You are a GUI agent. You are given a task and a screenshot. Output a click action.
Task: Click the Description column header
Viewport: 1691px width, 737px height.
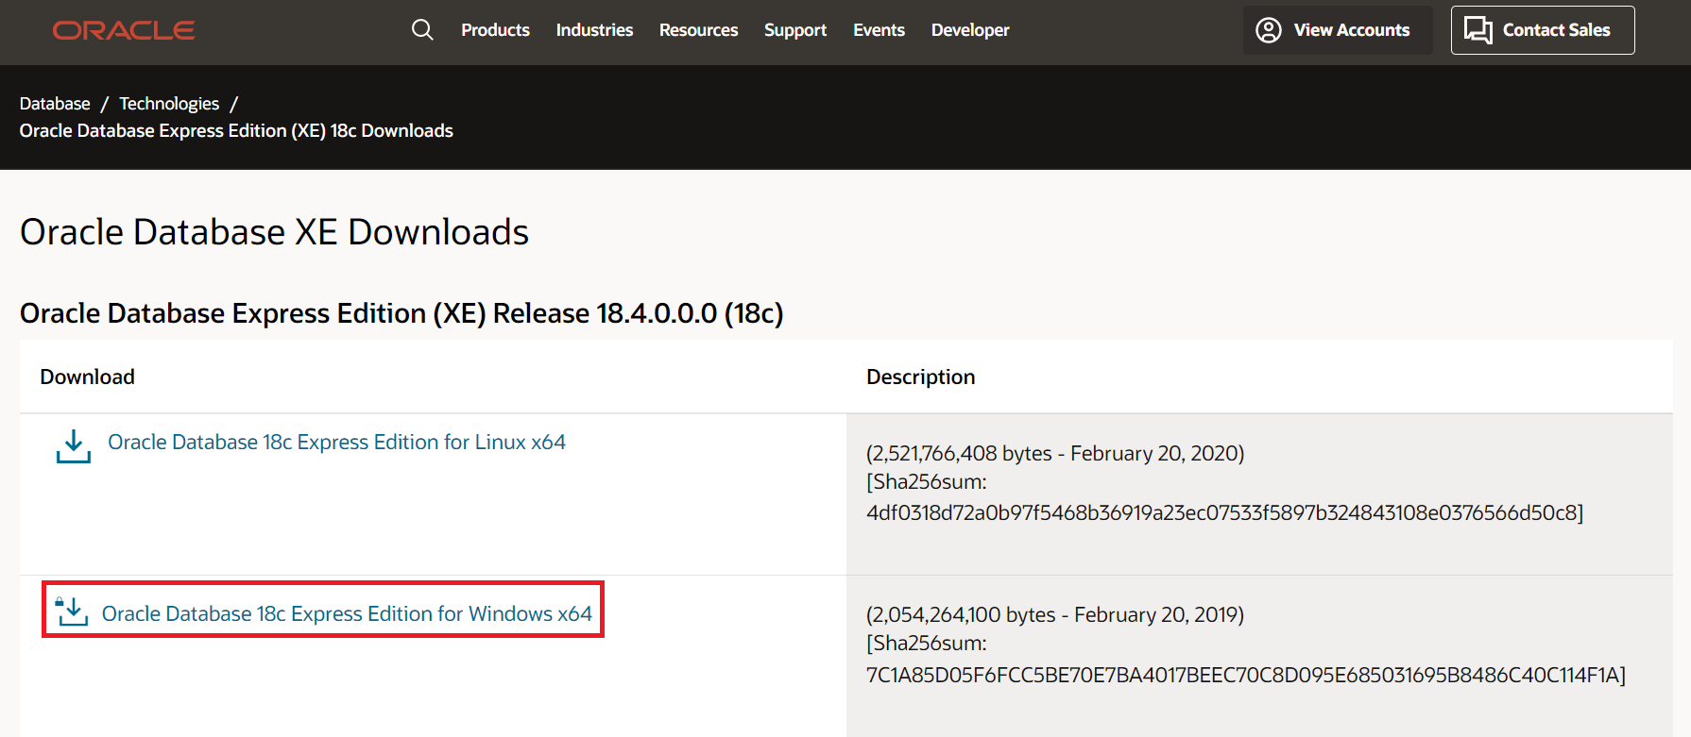click(920, 377)
